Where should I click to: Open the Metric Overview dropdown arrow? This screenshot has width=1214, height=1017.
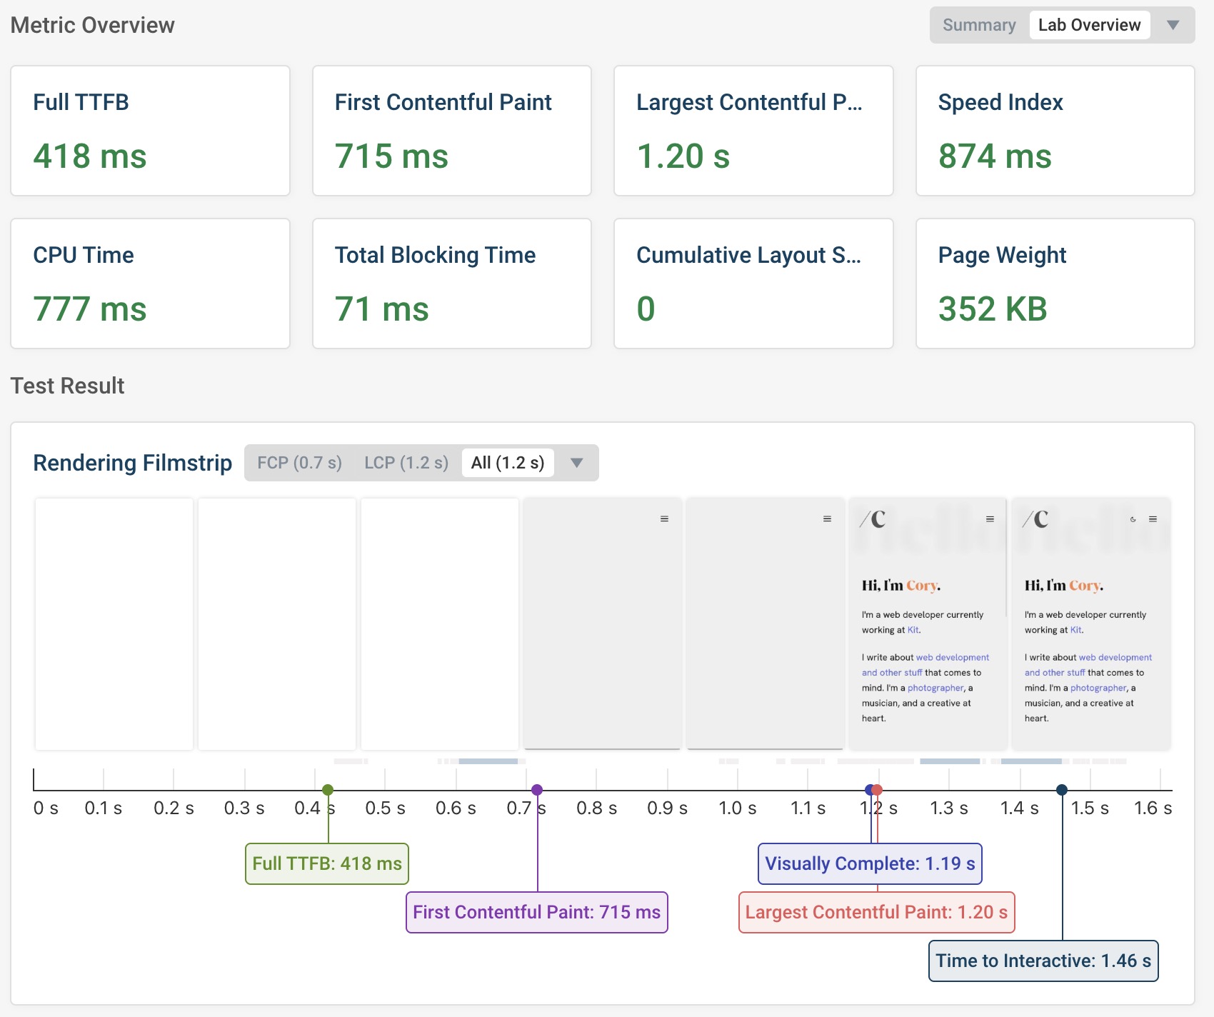pos(1173,25)
